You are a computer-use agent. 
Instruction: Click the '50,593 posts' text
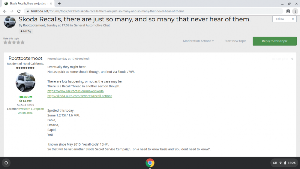coord(25,105)
